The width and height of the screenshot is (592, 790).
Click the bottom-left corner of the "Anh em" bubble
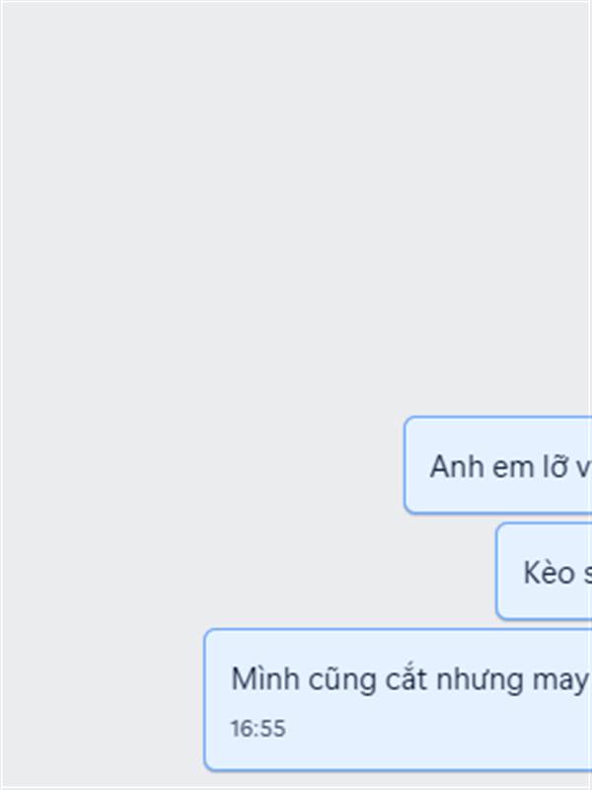[408, 510]
